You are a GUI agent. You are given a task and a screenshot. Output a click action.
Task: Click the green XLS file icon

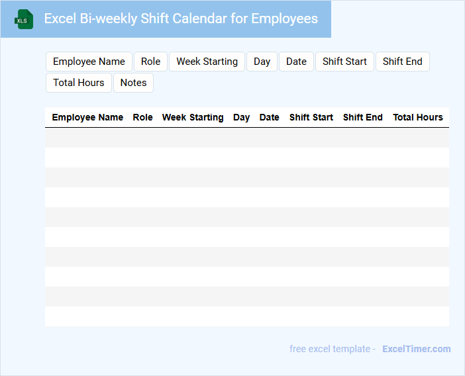point(24,19)
